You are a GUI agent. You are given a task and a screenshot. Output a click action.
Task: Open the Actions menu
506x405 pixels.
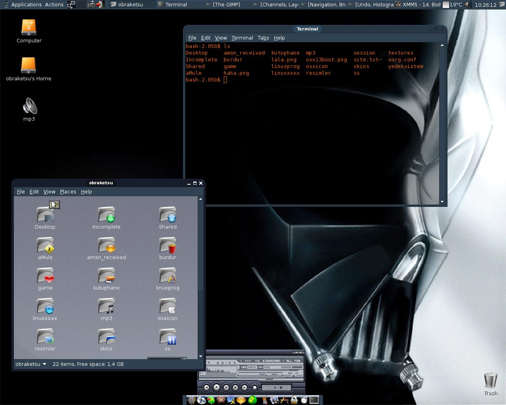tap(54, 5)
